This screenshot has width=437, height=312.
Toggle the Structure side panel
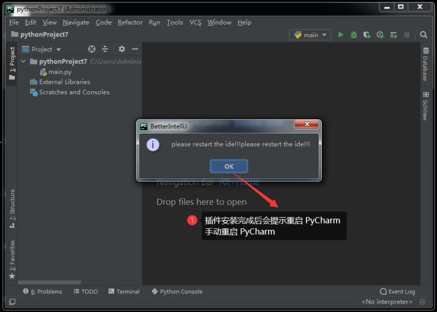pos(12,209)
